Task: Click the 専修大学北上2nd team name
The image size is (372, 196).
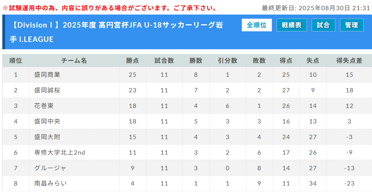Action: [x=60, y=153]
